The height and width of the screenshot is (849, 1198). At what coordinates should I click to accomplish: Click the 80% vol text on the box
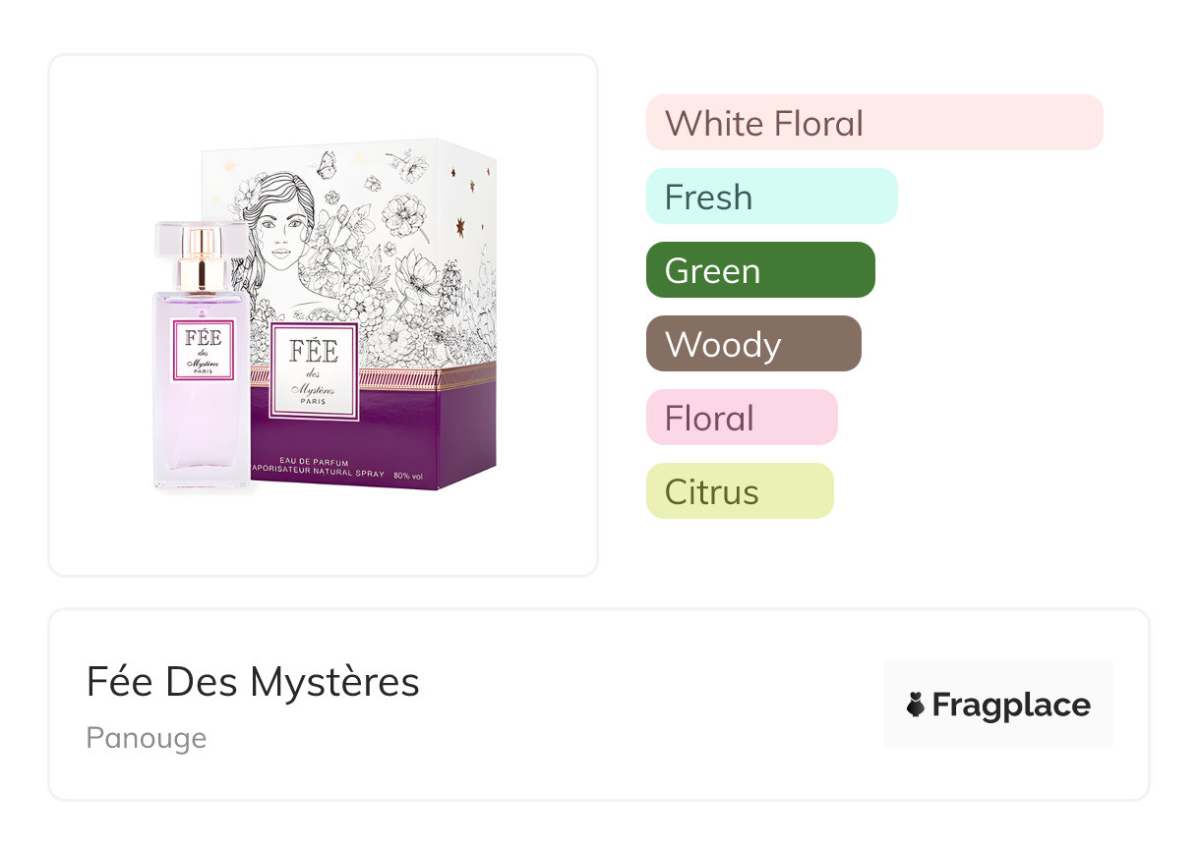tap(407, 477)
